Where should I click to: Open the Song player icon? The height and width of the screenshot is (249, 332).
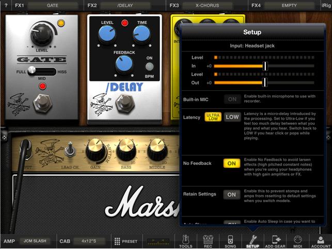point(230,241)
